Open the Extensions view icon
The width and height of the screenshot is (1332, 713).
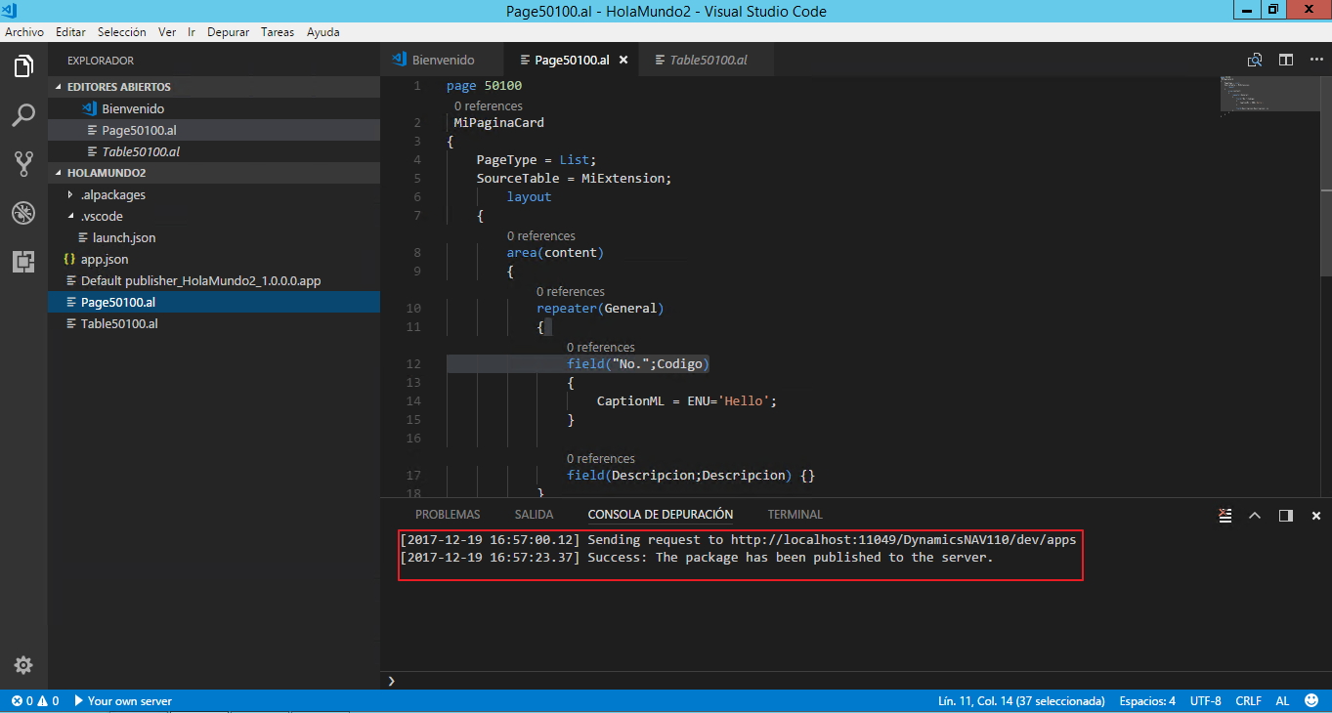coord(23,261)
